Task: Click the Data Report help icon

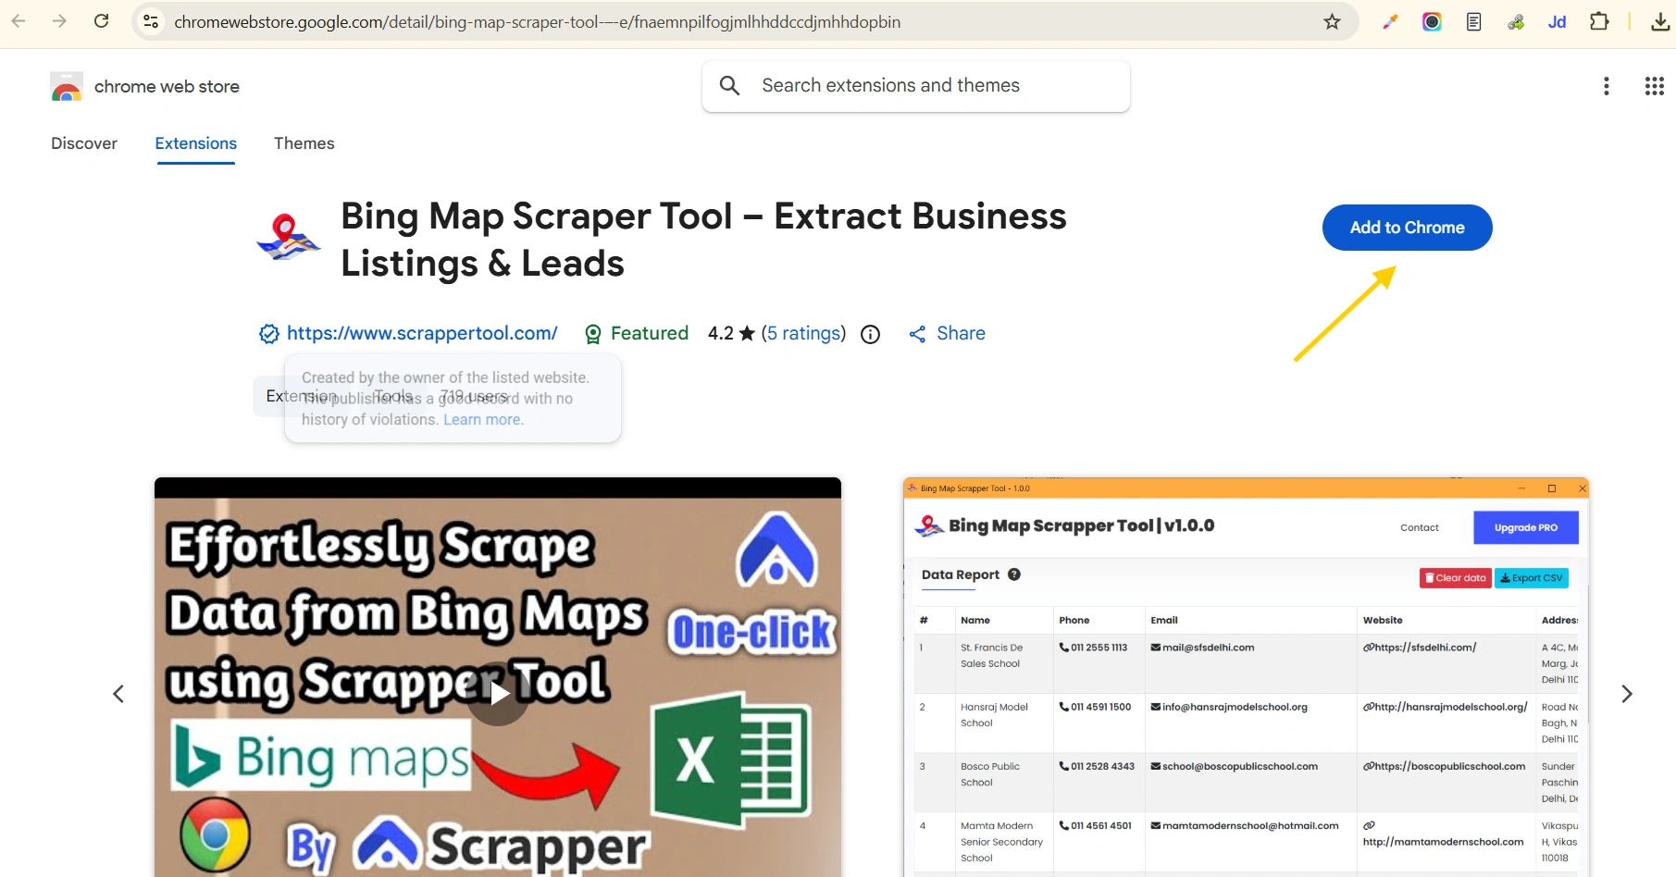Action: coord(1014,574)
